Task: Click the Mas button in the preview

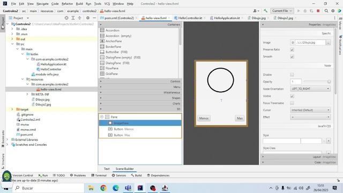Action: (x=240, y=118)
